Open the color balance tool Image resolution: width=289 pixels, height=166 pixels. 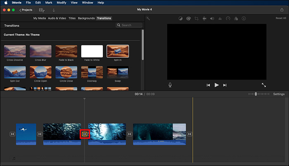click(181, 19)
